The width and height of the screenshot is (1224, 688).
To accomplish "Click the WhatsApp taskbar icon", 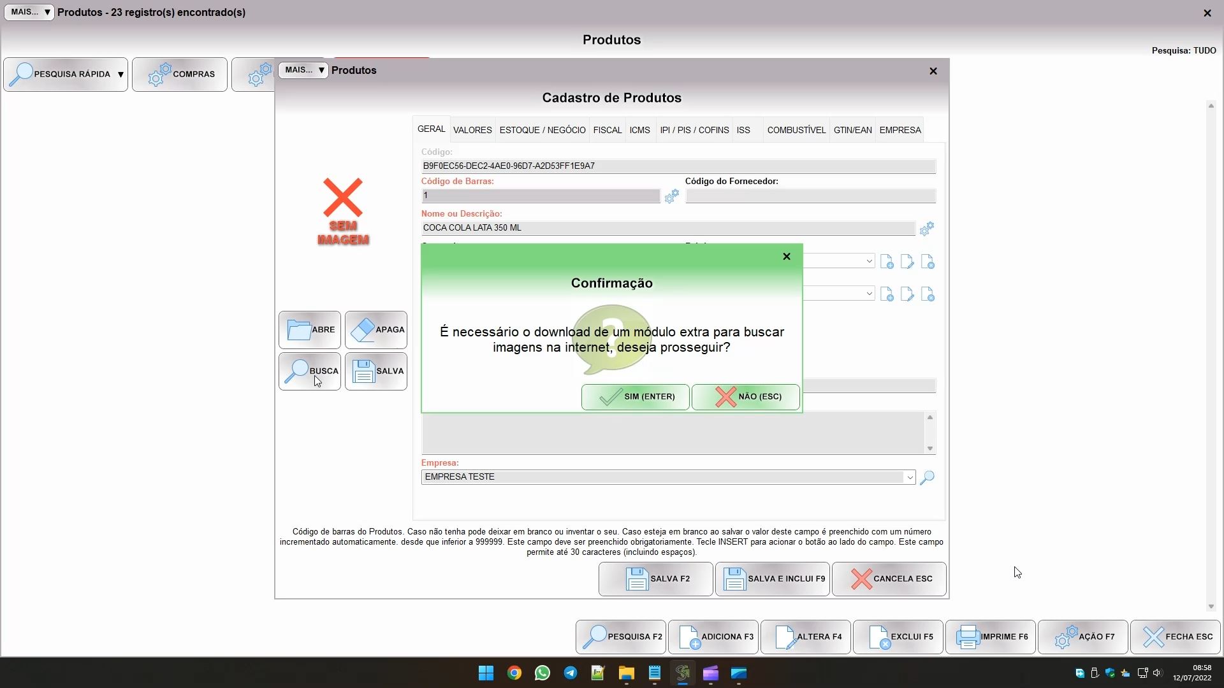I will 542,673.
